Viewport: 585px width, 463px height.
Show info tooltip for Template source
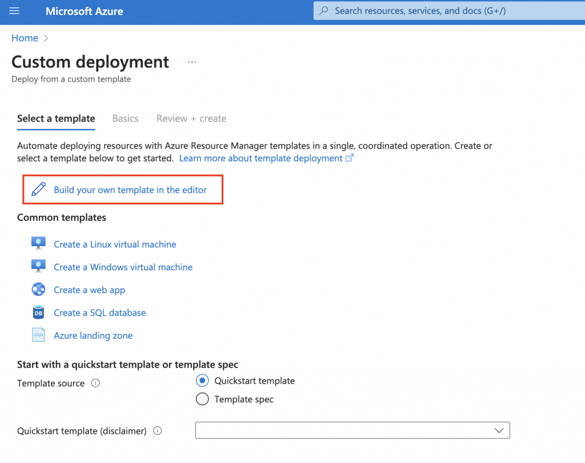coord(95,383)
